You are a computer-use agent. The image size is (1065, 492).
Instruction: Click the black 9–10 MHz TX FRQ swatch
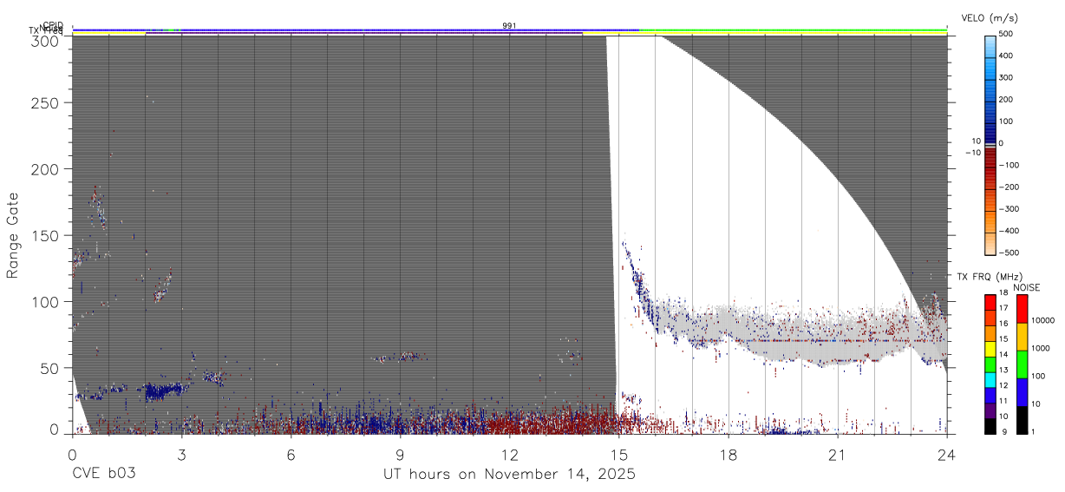coord(990,425)
